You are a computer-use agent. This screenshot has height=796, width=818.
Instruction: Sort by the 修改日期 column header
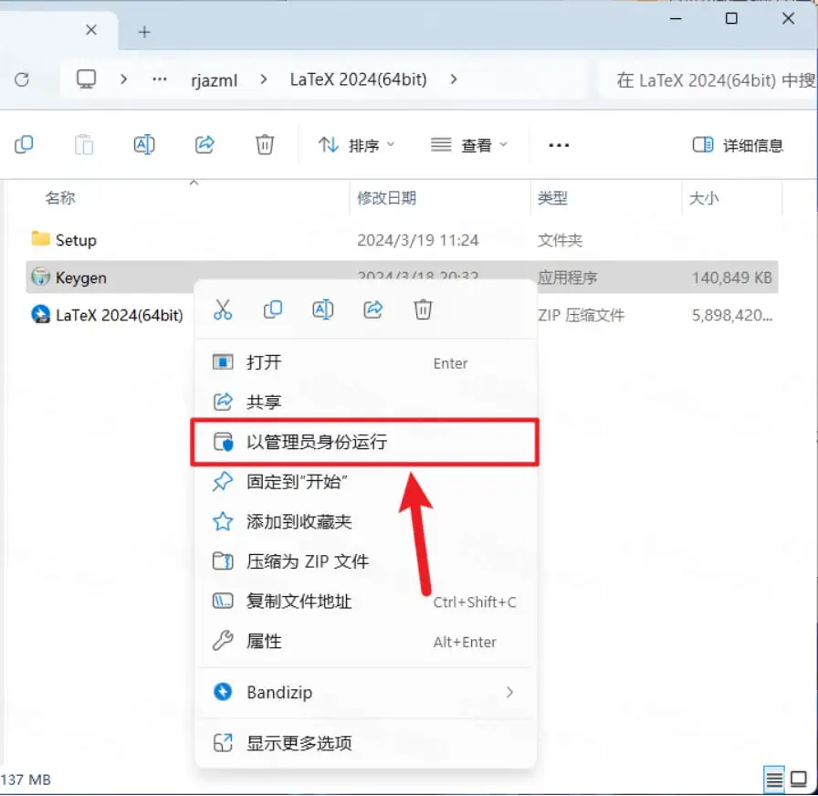click(x=386, y=198)
